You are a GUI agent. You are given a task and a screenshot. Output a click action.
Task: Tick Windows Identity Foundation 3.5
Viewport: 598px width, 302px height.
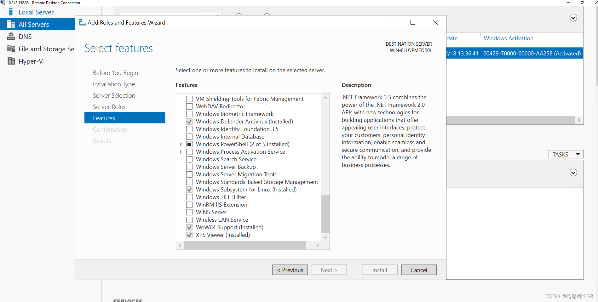pos(189,129)
